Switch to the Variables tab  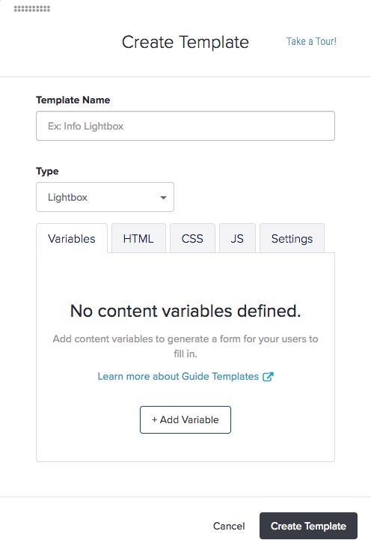[x=72, y=239]
